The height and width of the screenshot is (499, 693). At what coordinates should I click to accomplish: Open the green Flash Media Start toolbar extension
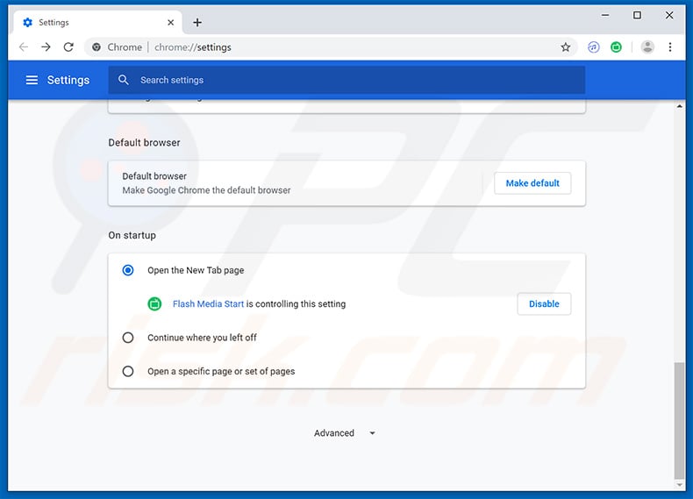click(x=616, y=46)
